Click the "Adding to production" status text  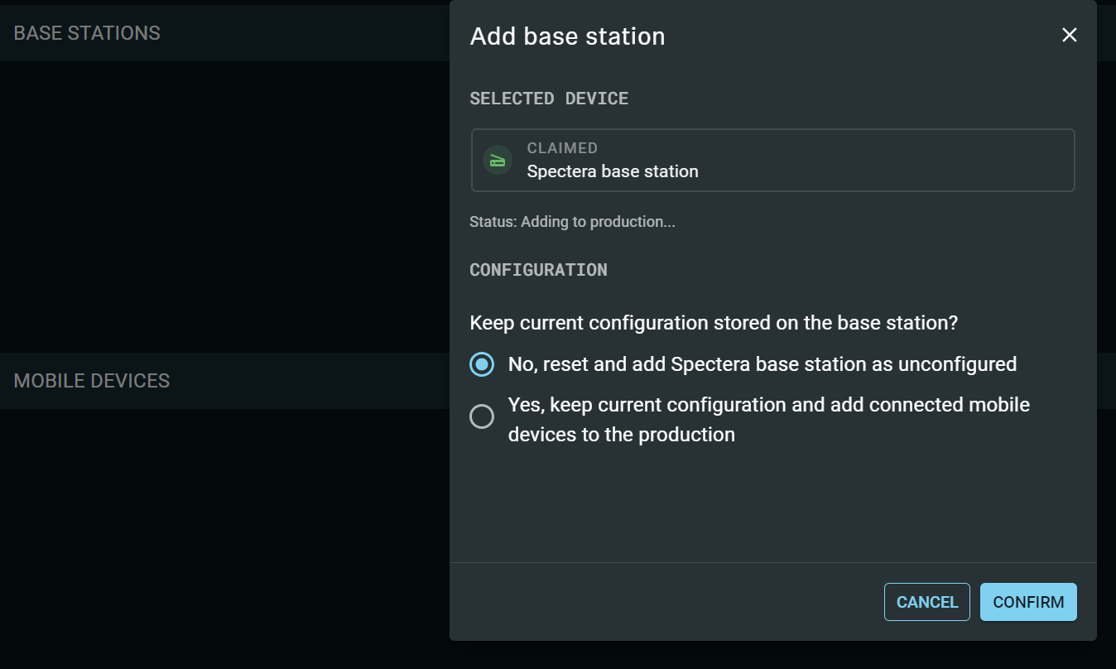tap(572, 222)
